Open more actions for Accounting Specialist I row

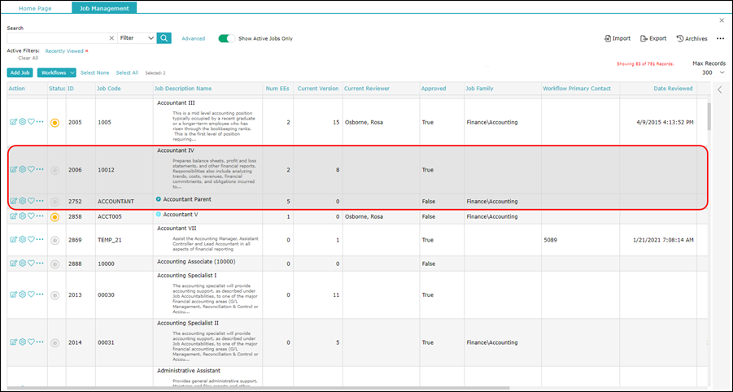40,295
